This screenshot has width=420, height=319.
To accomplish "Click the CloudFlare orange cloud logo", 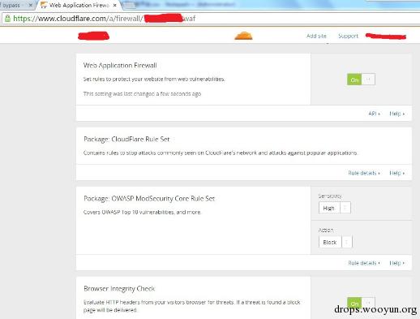I will pyautogui.click(x=243, y=36).
